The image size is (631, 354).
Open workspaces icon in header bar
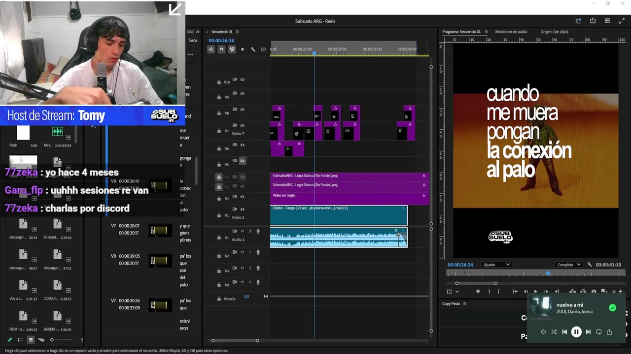coord(578,21)
